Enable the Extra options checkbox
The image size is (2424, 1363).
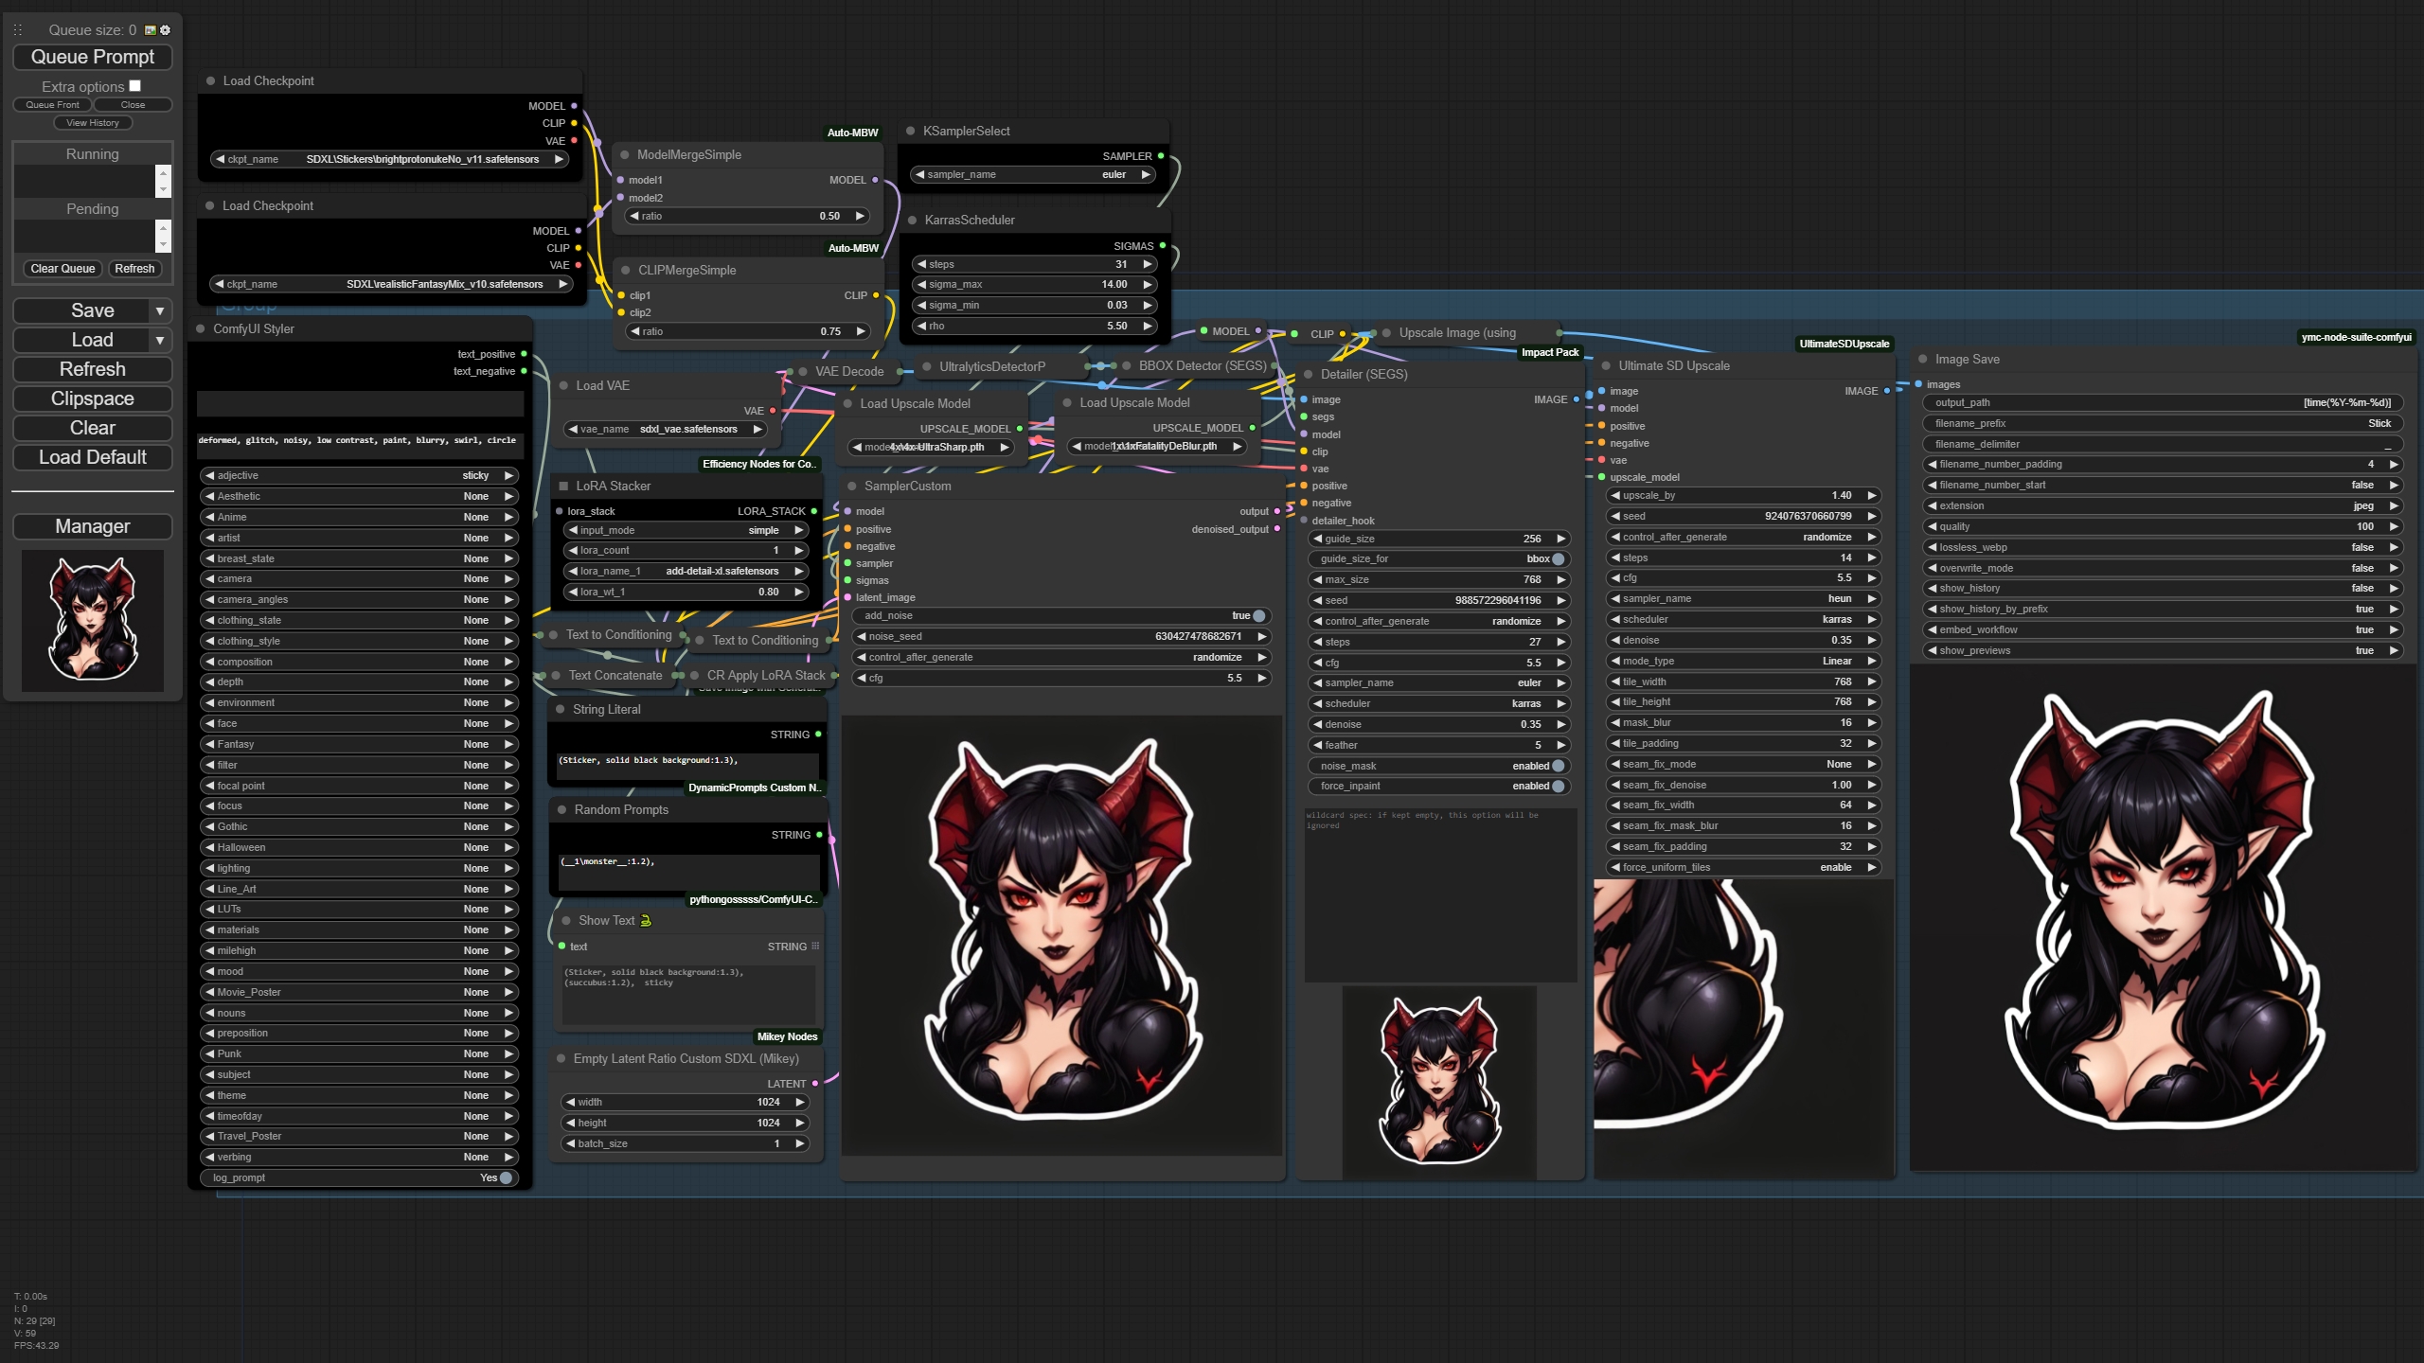(134, 86)
